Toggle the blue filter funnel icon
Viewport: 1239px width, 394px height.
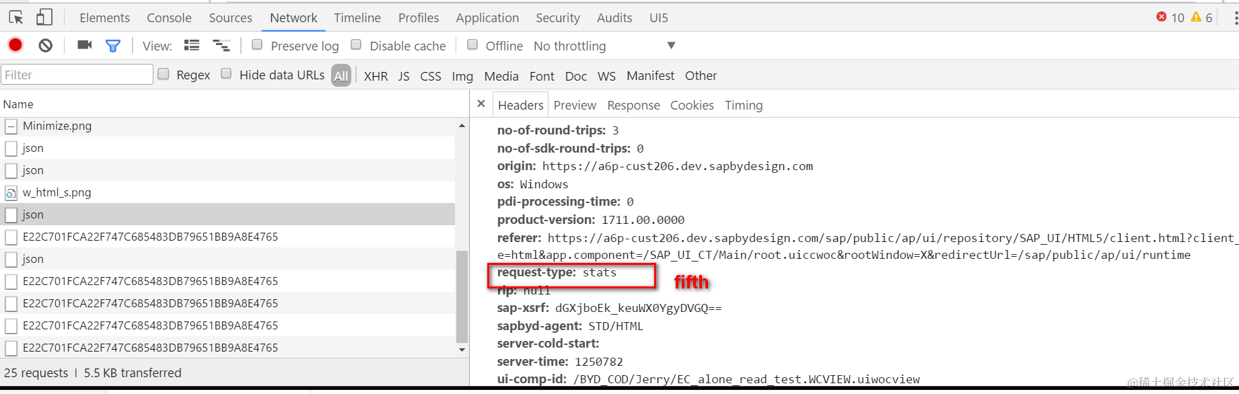point(113,46)
